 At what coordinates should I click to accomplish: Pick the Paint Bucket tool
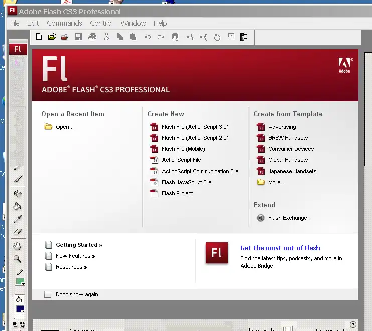click(18, 206)
